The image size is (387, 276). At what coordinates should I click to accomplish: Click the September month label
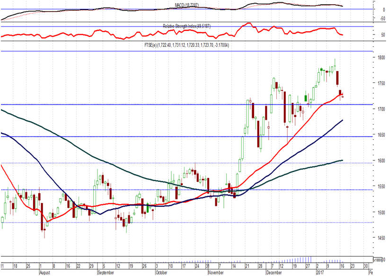coord(106,273)
